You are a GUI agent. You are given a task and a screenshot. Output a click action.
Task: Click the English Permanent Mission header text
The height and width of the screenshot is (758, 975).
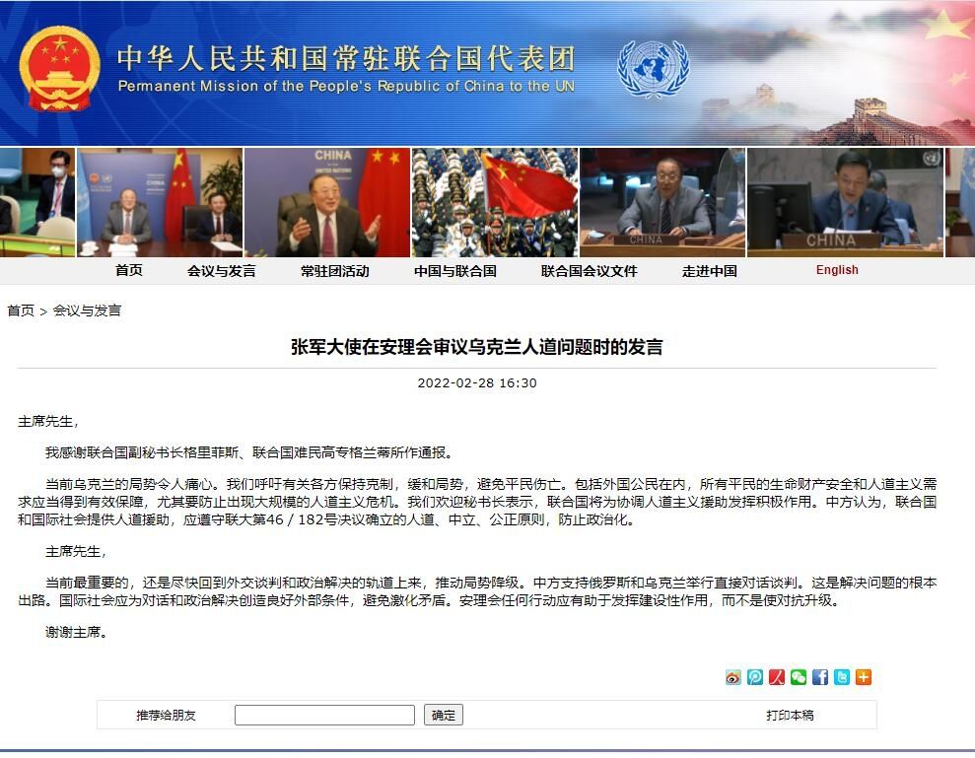pyautogui.click(x=346, y=86)
